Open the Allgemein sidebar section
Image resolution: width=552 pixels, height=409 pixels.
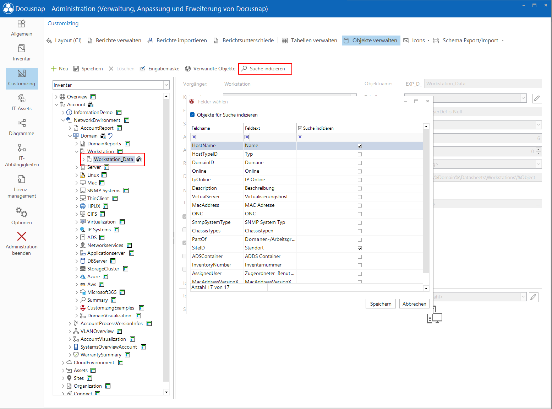coord(21,28)
